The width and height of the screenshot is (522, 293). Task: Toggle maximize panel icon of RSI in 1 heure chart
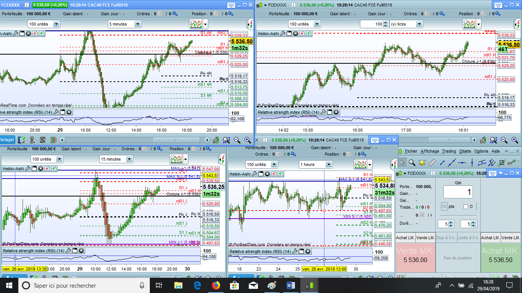click(x=302, y=251)
